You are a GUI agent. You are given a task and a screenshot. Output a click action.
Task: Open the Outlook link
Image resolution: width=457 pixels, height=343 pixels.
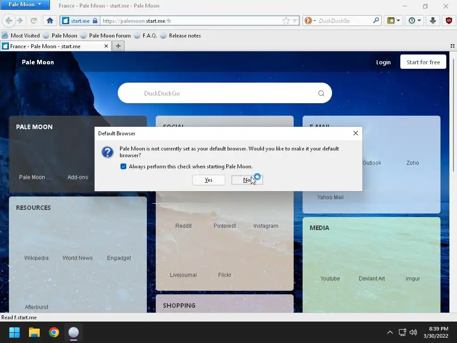point(372,163)
